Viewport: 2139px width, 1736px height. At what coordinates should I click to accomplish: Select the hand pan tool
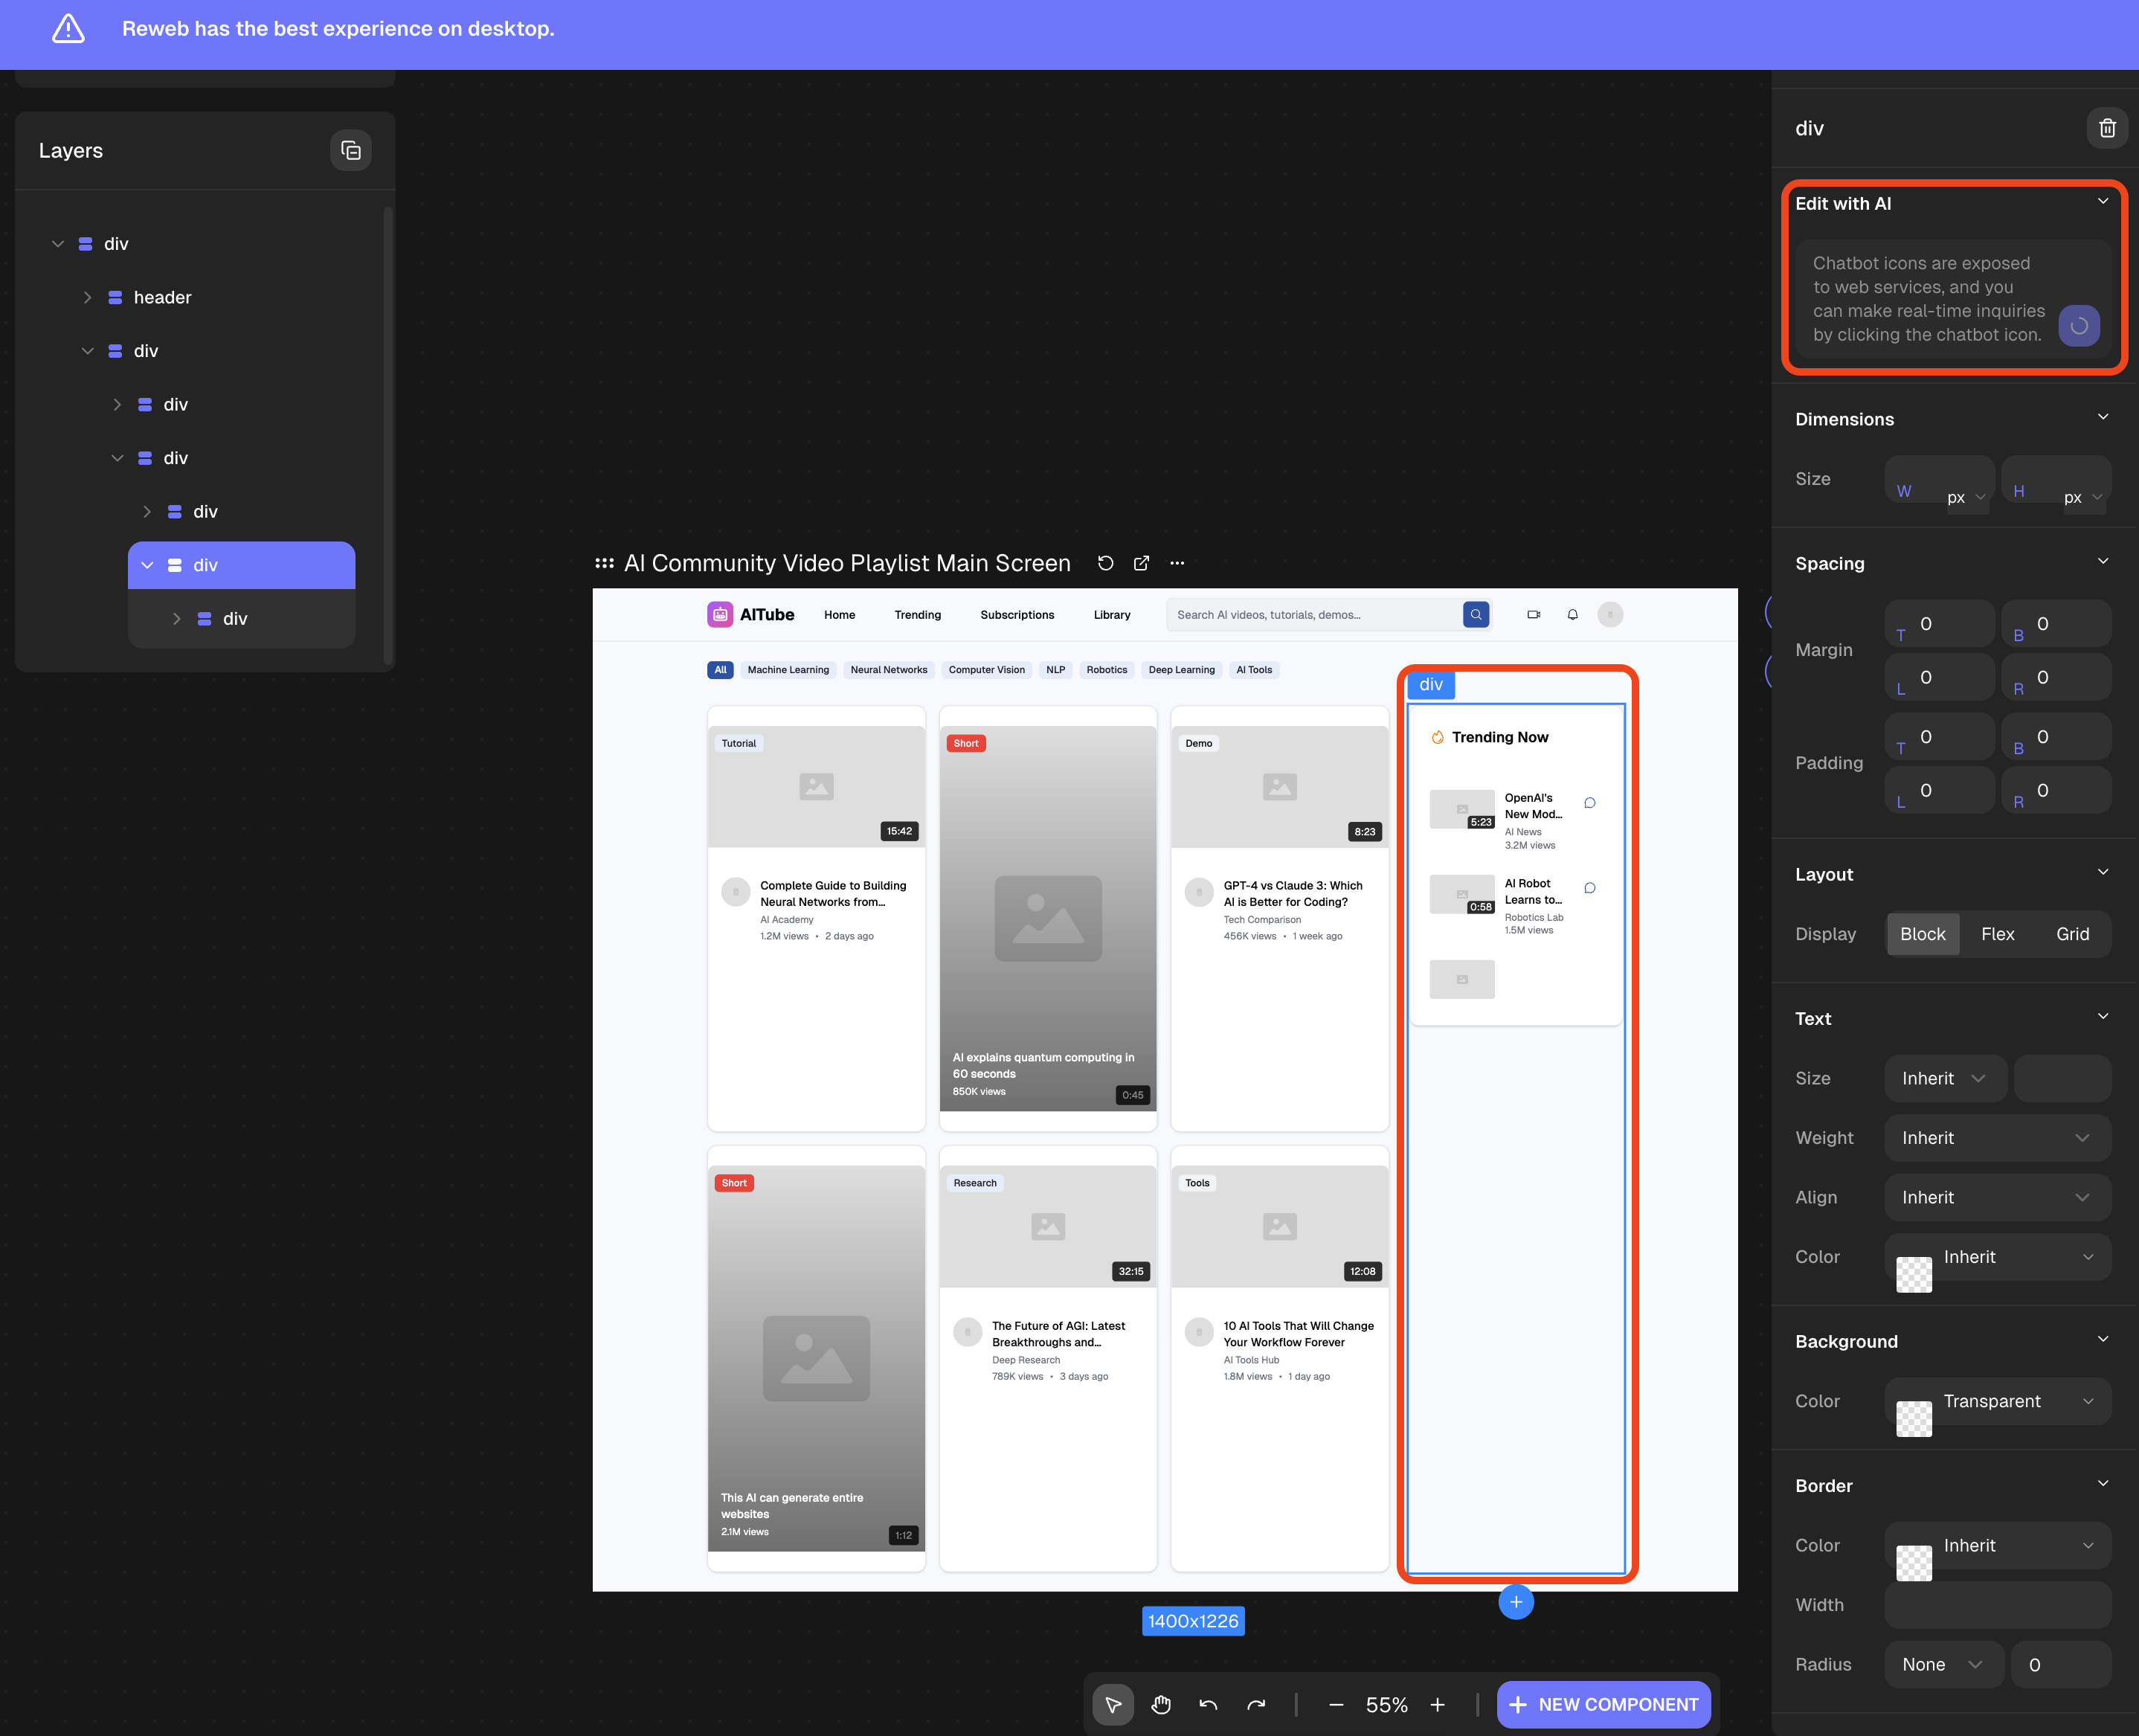tap(1160, 1704)
